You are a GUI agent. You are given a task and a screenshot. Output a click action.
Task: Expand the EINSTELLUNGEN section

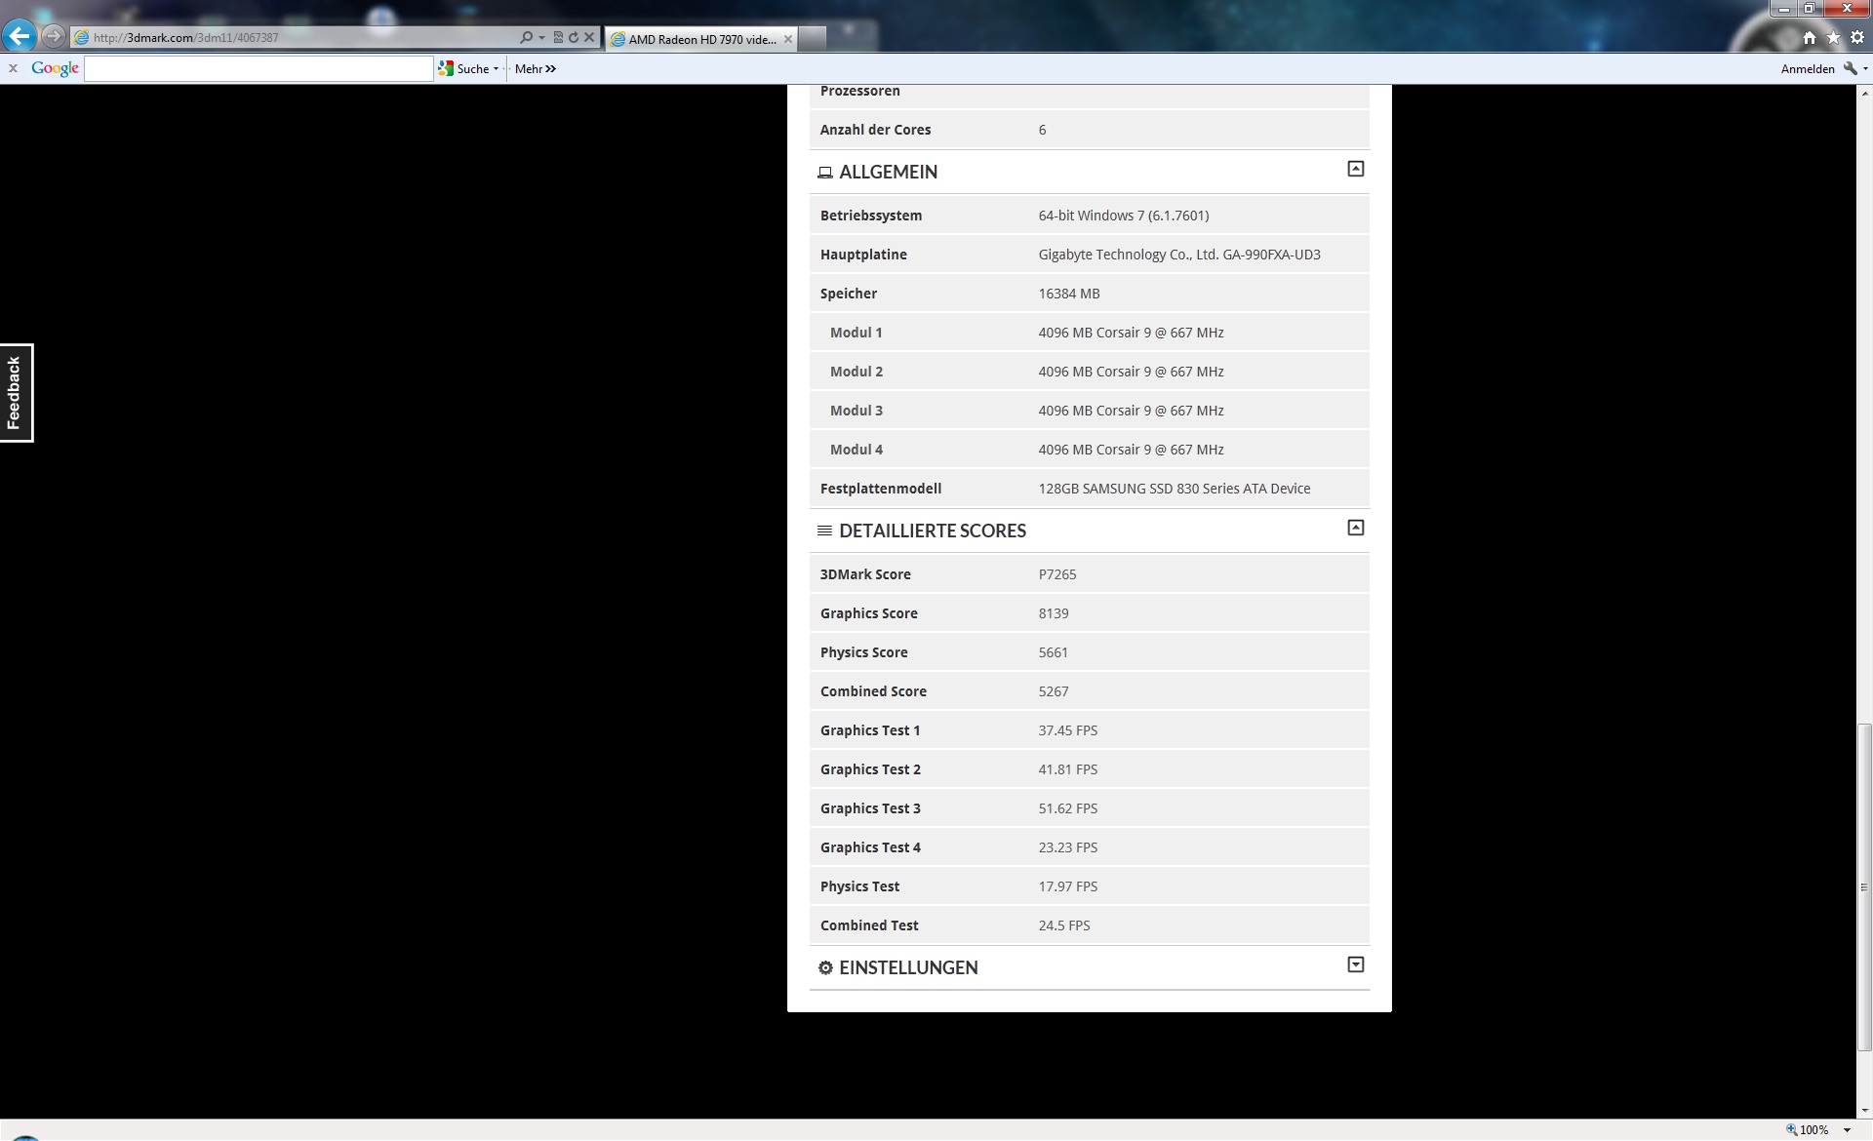point(1355,965)
